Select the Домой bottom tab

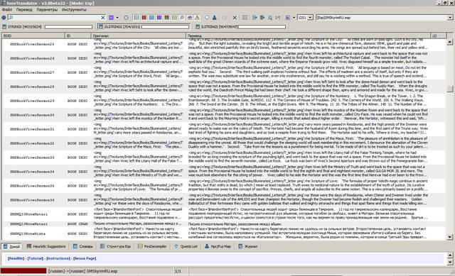coord(11,246)
